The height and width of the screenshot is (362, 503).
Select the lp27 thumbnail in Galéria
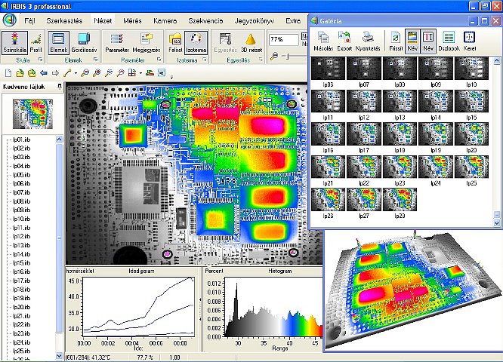tap(364, 199)
